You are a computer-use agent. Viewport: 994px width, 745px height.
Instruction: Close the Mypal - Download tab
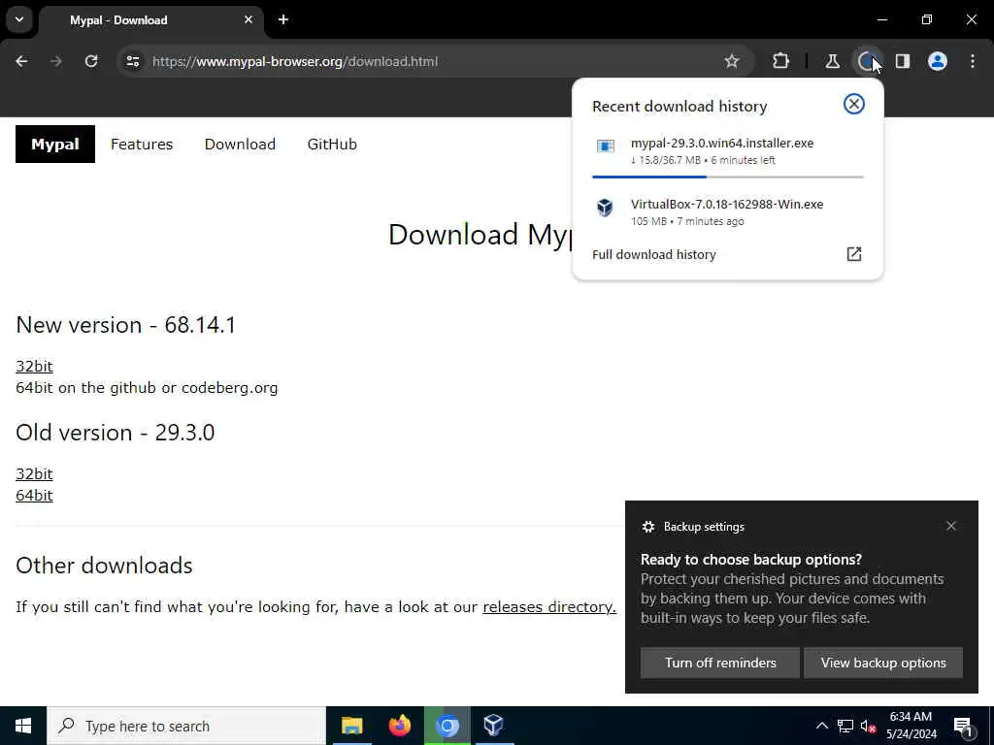(248, 19)
